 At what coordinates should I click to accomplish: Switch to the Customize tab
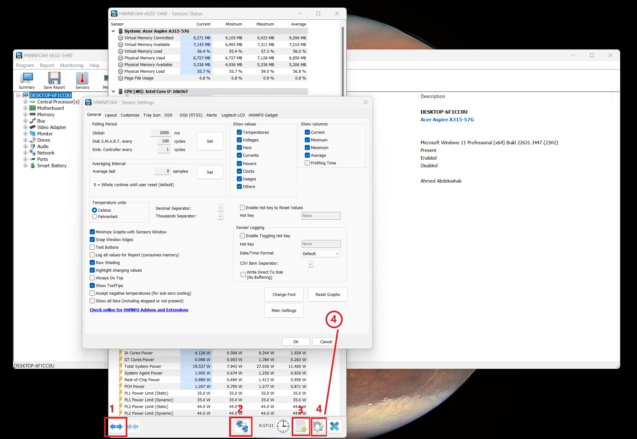130,115
